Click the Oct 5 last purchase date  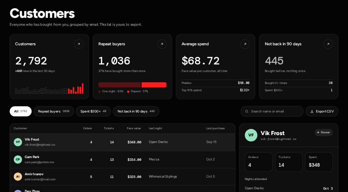(210, 177)
